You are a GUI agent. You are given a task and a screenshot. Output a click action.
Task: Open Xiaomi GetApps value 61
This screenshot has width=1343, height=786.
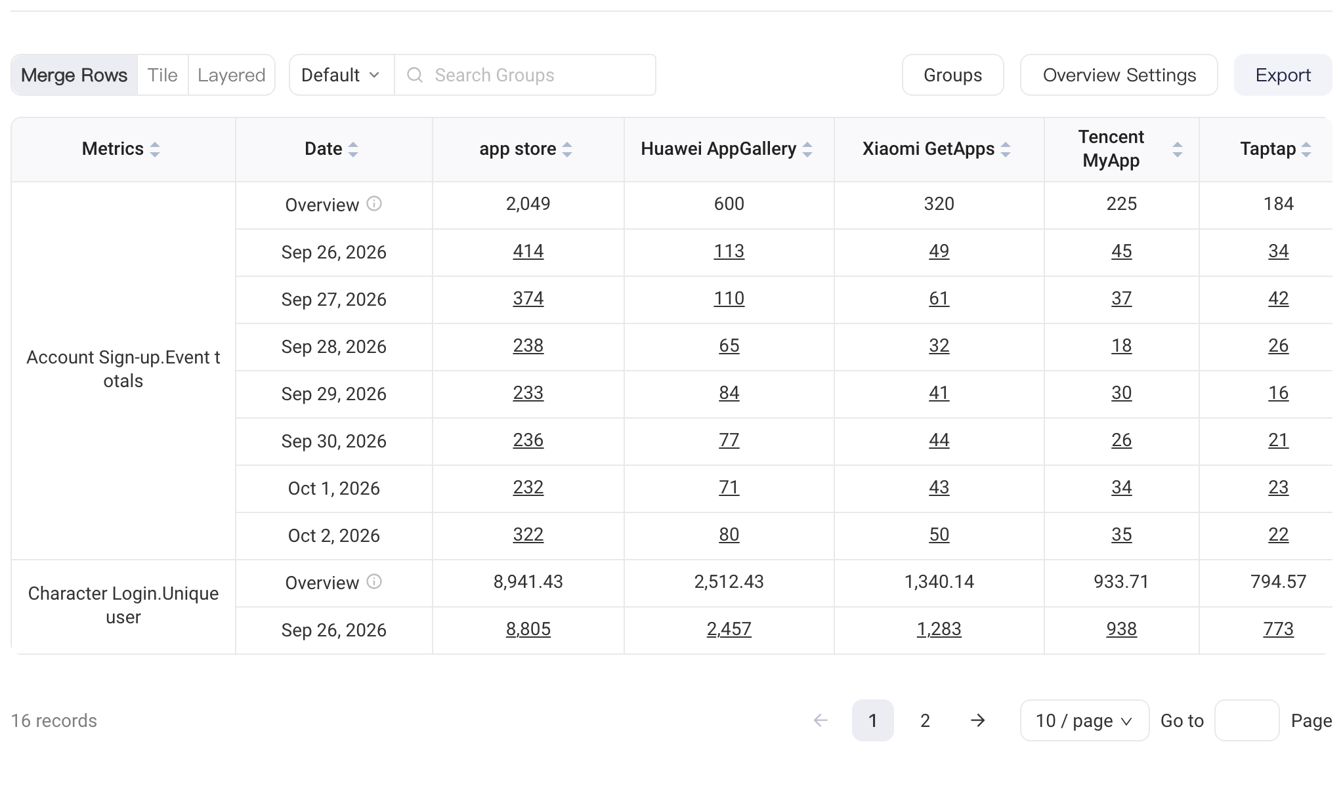coord(939,299)
